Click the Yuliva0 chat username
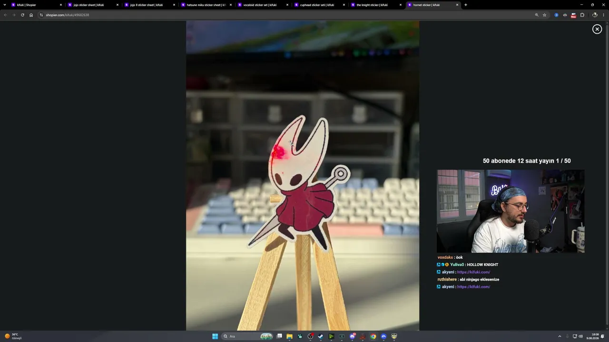609x342 pixels. pos(457,265)
